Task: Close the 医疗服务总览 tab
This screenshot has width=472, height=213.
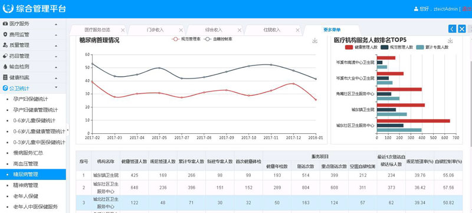Action: 123,30
